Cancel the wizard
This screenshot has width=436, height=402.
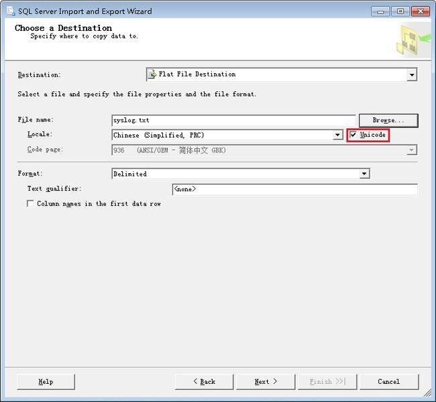coord(389,382)
